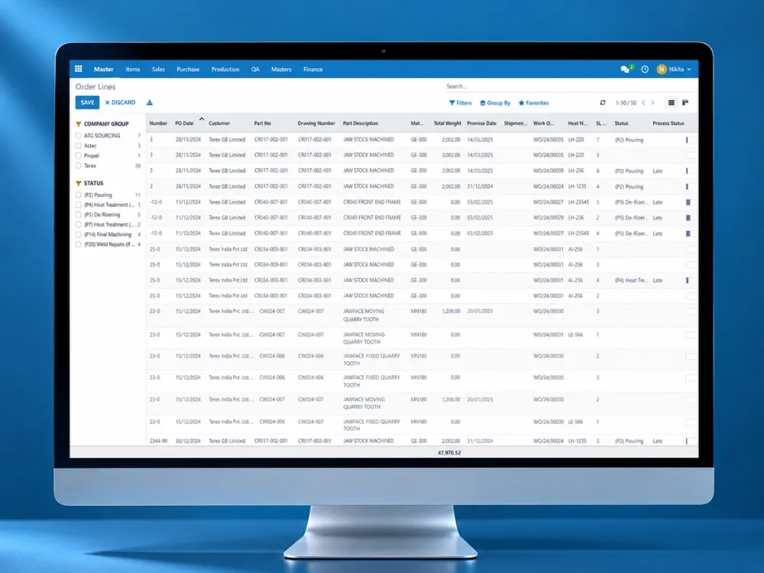Sort by Process Status column header
Image resolution: width=764 pixels, height=573 pixels.
(668, 123)
